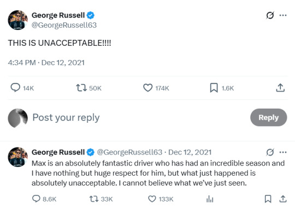View analytics icon on second tweet
The width and height of the screenshot is (295, 208).
(210, 199)
